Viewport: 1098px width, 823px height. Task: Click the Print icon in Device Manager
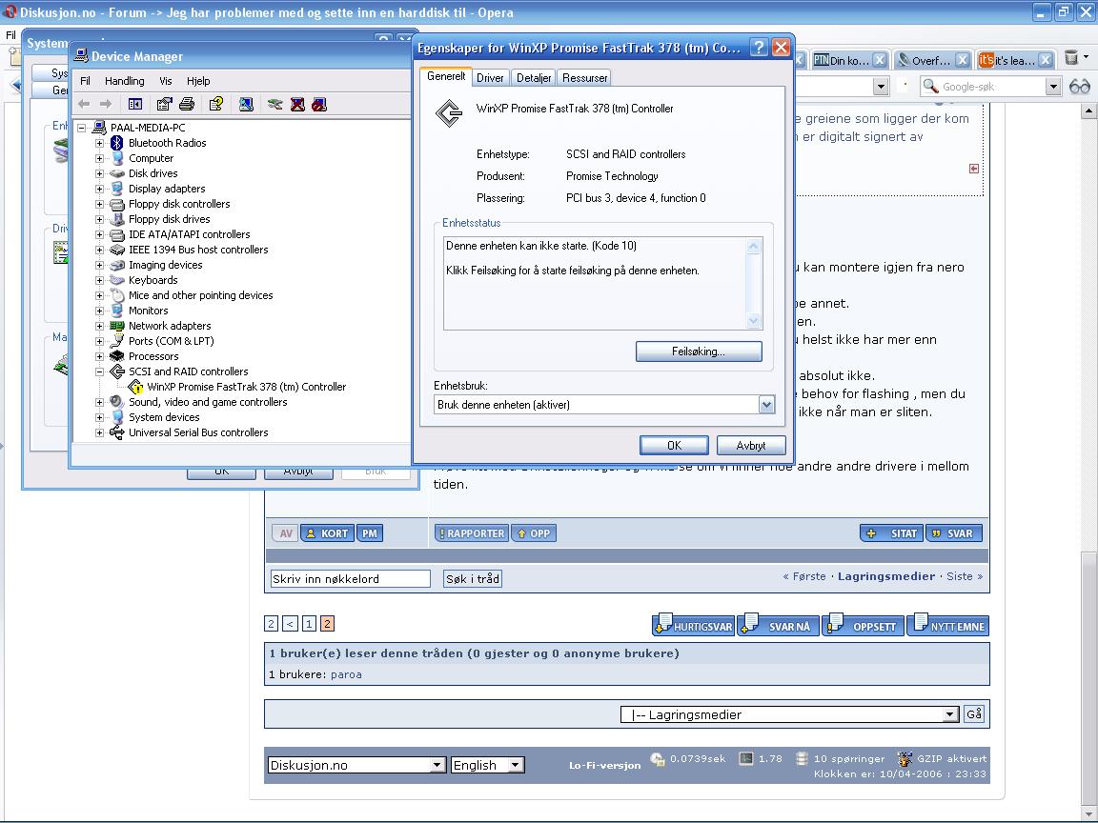click(186, 104)
